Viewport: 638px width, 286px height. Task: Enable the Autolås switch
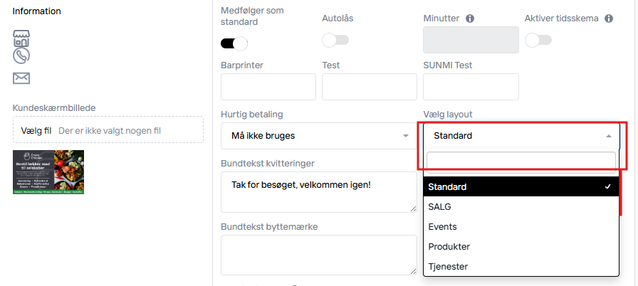click(x=335, y=41)
